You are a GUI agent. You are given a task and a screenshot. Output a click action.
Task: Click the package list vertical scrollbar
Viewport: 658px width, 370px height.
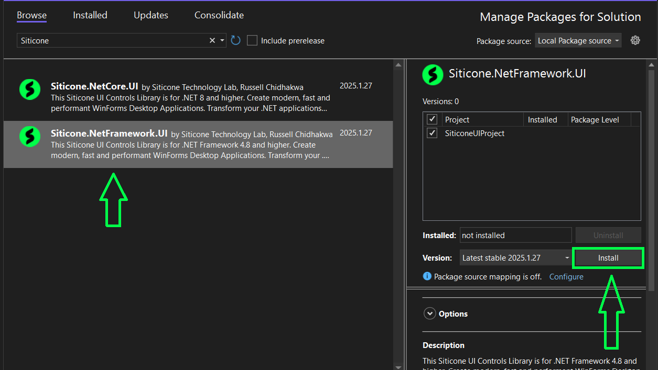tap(398, 209)
